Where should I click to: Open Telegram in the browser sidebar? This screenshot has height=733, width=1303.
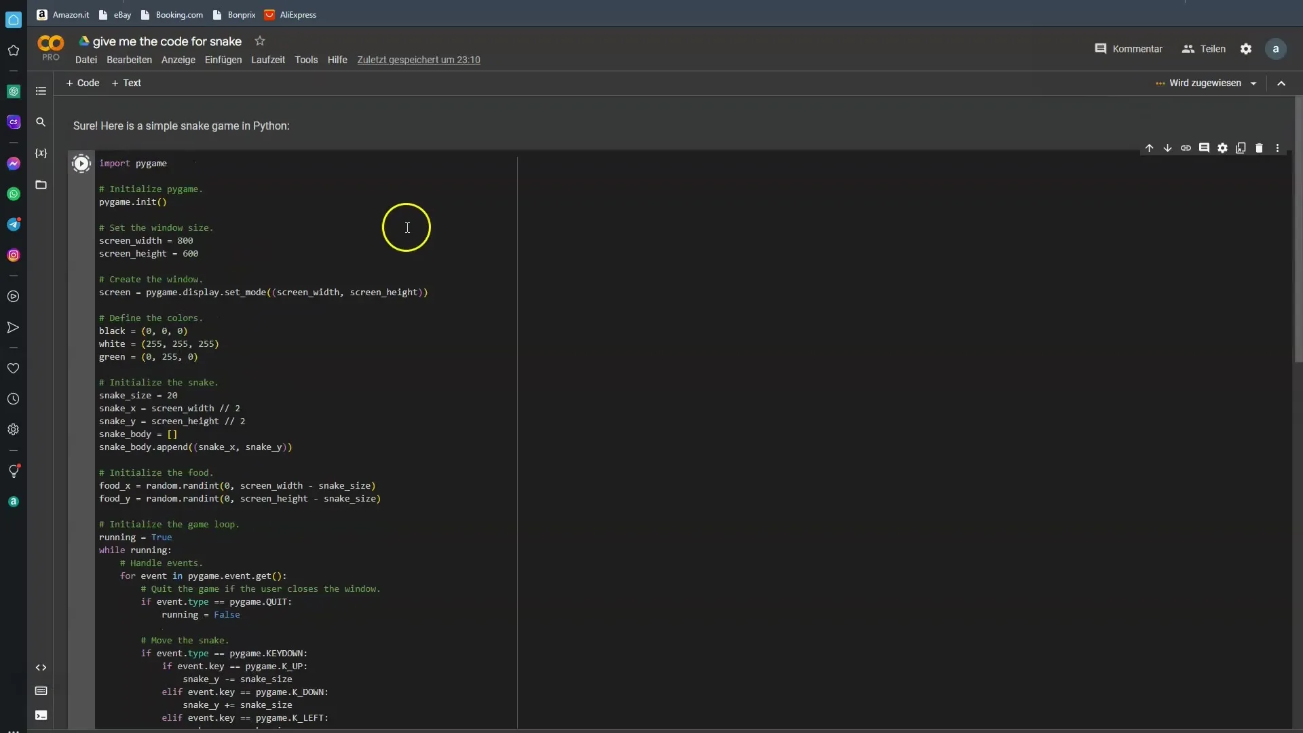click(14, 225)
